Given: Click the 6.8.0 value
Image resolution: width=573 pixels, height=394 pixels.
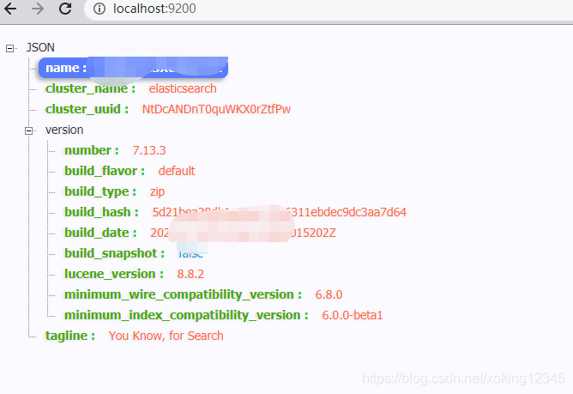Looking at the screenshot, I should pos(329,294).
